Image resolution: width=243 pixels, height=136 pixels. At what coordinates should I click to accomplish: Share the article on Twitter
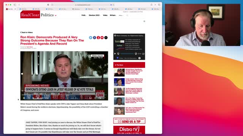tap(91, 38)
